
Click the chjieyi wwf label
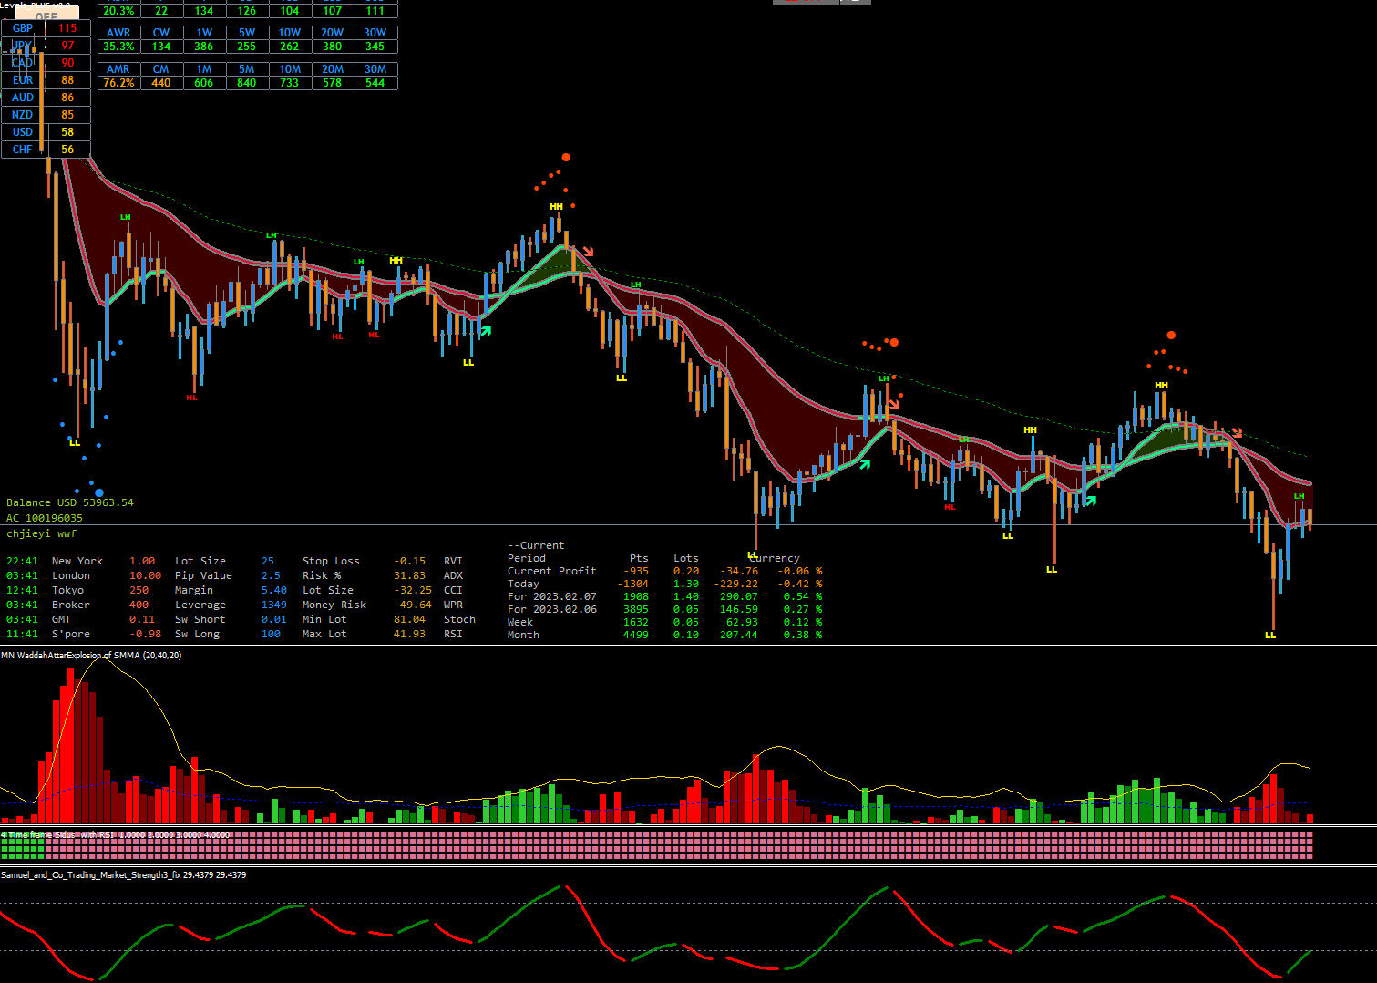click(42, 533)
